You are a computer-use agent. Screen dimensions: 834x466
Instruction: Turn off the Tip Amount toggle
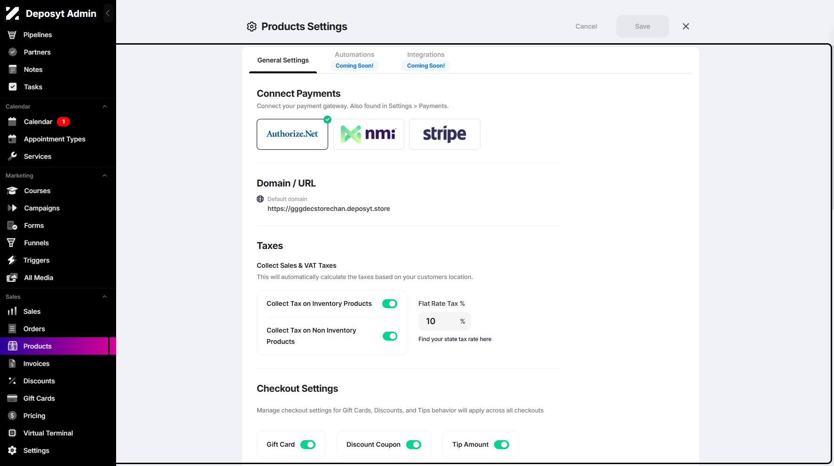click(x=502, y=444)
